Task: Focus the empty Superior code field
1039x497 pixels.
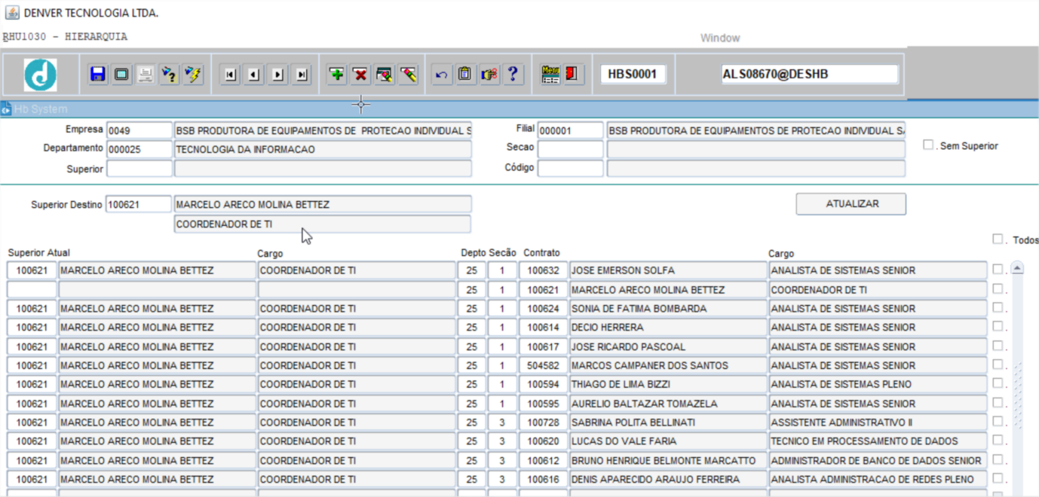Action: pos(139,168)
